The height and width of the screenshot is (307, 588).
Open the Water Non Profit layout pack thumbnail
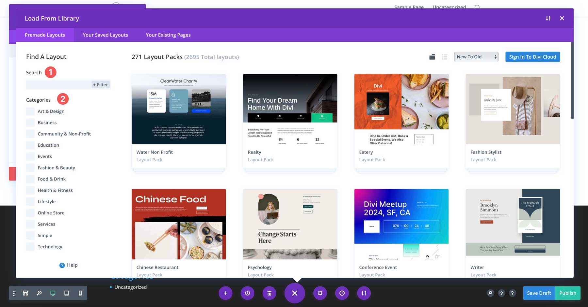(x=179, y=109)
